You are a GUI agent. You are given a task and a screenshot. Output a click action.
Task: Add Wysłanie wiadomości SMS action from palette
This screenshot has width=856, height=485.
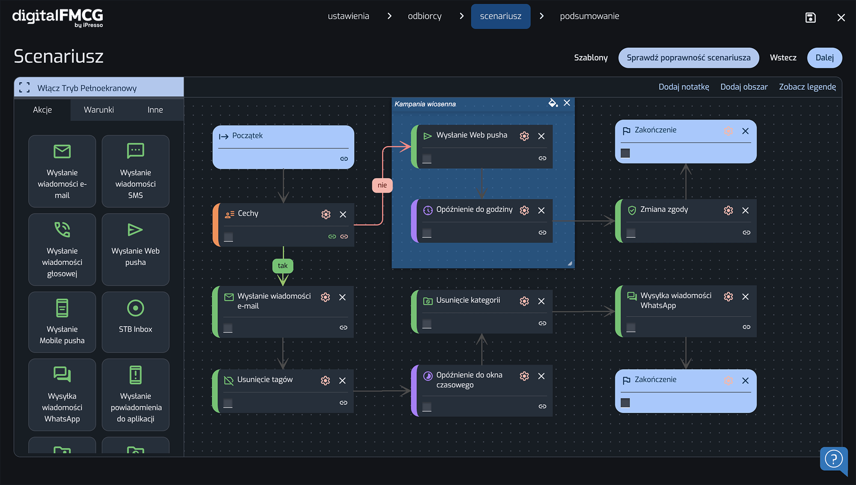135,172
